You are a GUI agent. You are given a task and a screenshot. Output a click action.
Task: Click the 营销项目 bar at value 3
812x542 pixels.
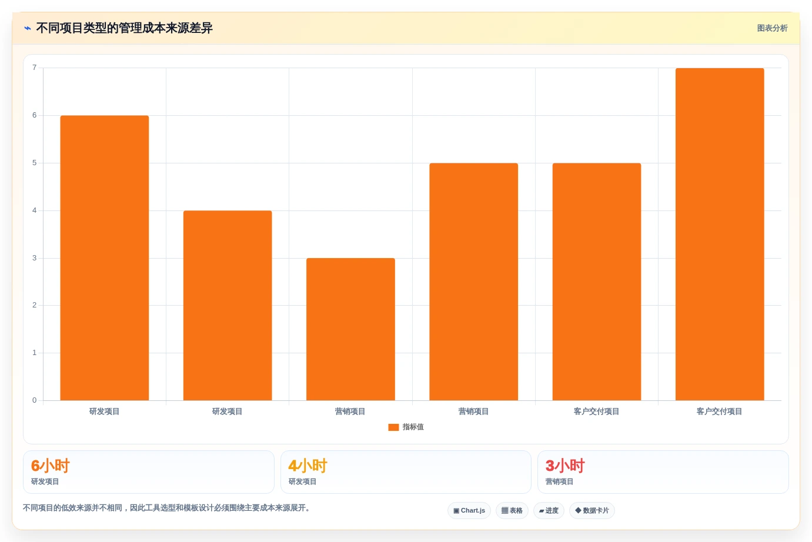(350, 329)
